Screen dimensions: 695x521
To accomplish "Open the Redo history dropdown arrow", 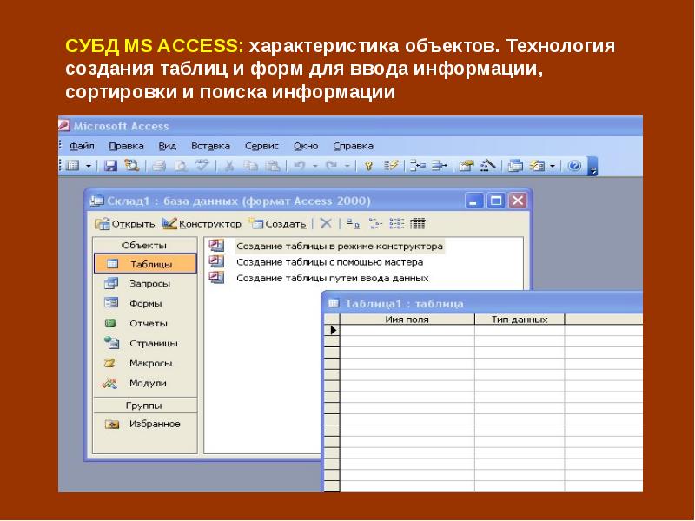I will pos(347,166).
